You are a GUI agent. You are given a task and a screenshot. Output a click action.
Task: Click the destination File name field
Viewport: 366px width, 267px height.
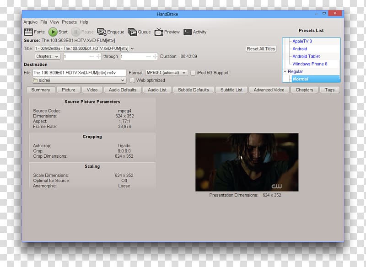(x=79, y=73)
